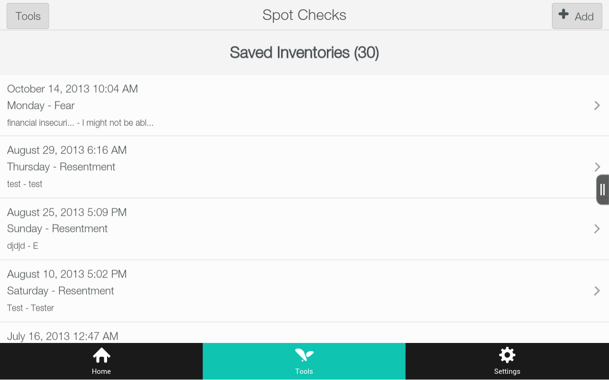Tap the Home icon in bottom bar

(101, 355)
